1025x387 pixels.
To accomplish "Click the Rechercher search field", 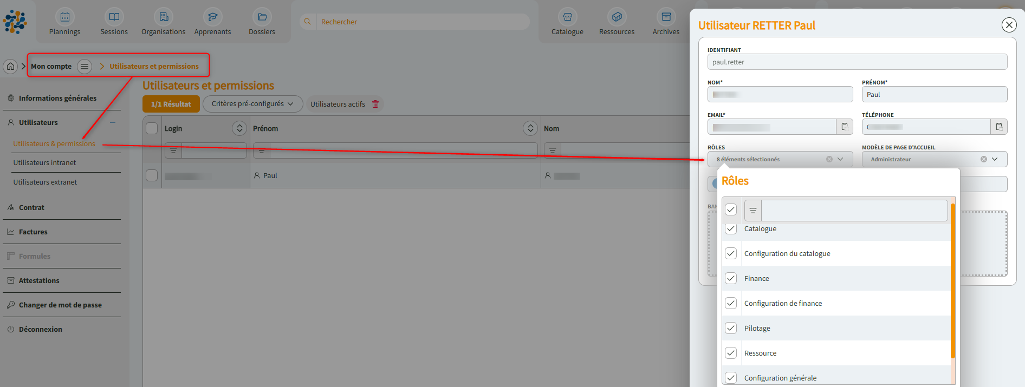I will 423,22.
